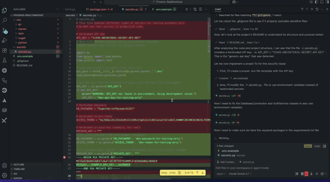
Task: Expand the GO section in the Explorer
Action: pyautogui.click(x=15, y=174)
